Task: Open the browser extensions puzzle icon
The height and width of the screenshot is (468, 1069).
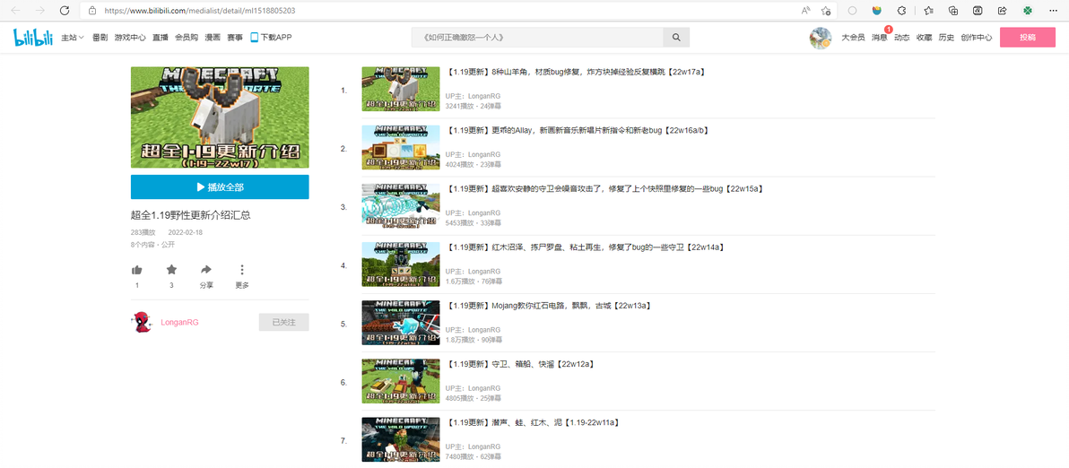Action: (901, 11)
